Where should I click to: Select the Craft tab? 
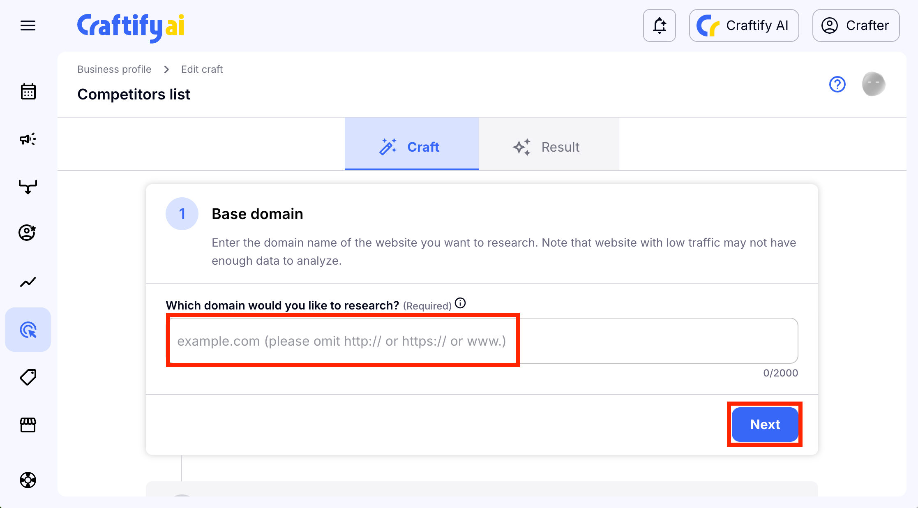[x=411, y=147]
